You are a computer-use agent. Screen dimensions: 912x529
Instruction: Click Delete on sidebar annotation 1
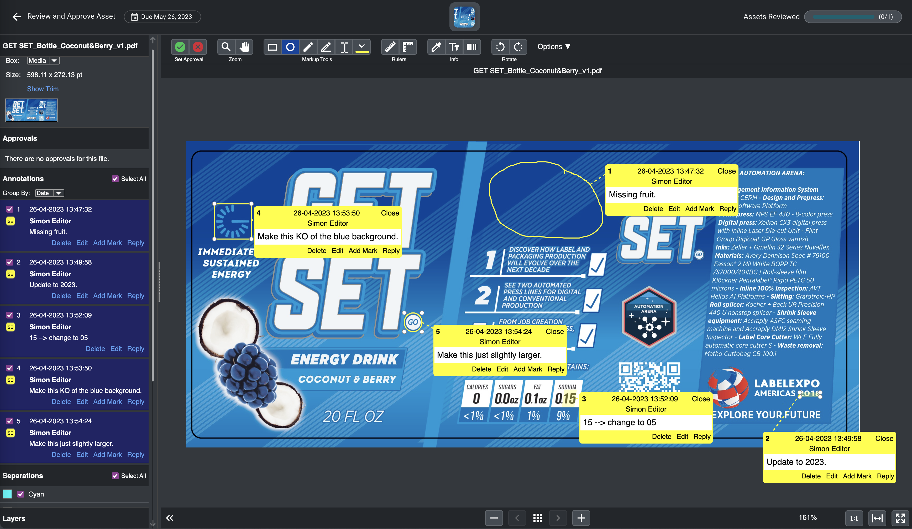pyautogui.click(x=61, y=243)
